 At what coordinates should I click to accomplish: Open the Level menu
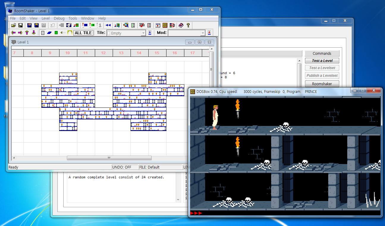45,18
